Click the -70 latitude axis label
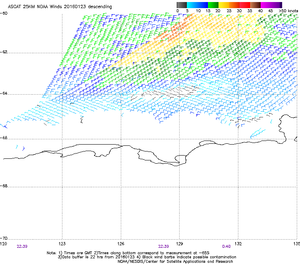Viewport: 300px width, 264px height. [x=4, y=238]
